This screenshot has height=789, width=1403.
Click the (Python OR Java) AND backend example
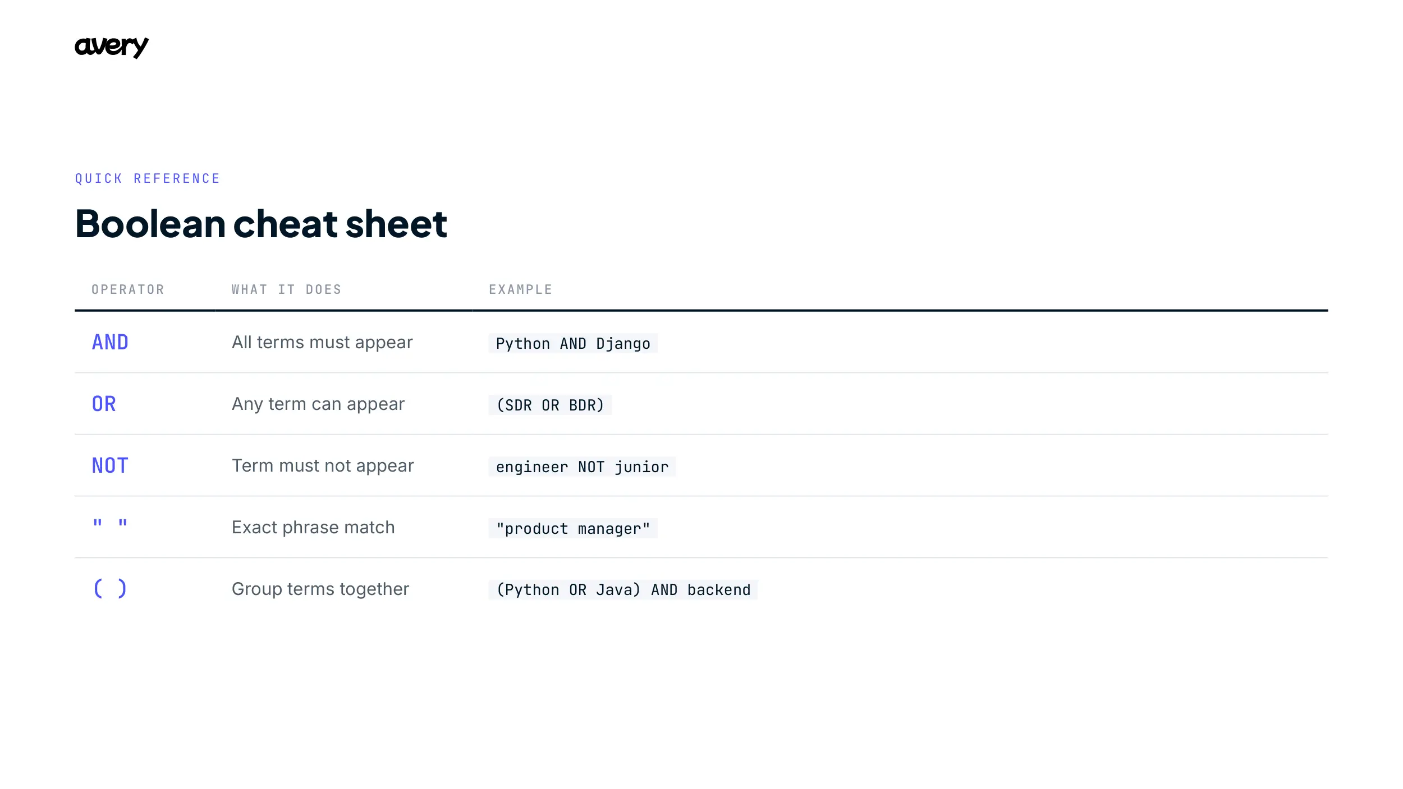coord(623,589)
